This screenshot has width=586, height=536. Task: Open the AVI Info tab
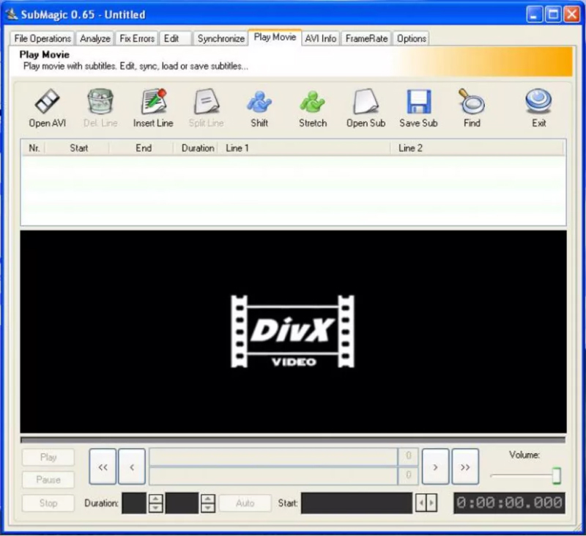321,39
